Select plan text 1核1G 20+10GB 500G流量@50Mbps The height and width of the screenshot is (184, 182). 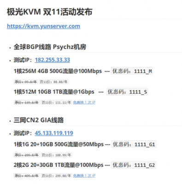tap(59, 144)
